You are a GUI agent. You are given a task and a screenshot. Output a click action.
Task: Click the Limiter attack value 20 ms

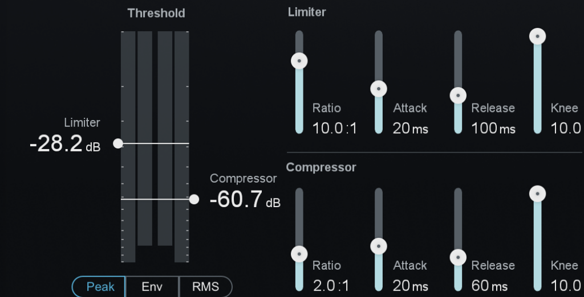pyautogui.click(x=410, y=129)
